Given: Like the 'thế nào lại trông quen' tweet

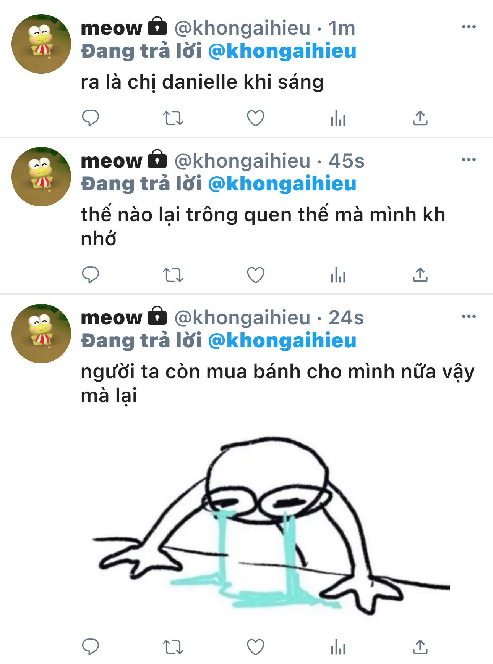Looking at the screenshot, I should [x=256, y=275].
